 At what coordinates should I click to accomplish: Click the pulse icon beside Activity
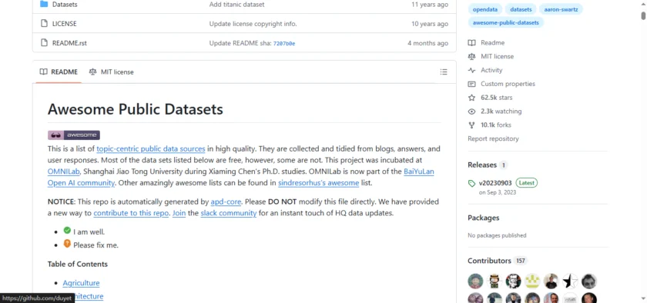pos(471,70)
